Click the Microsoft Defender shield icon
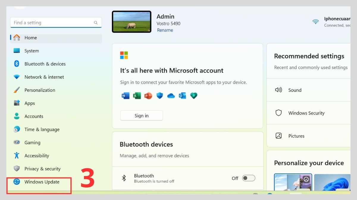The image size is (357, 200). (x=159, y=95)
